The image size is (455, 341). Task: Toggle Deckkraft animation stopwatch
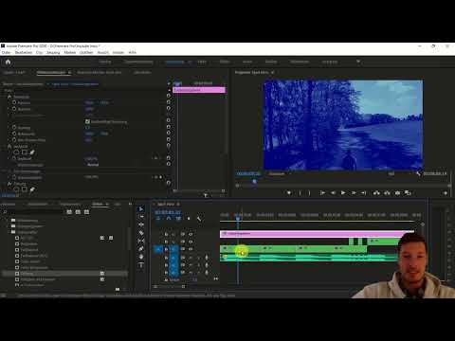(x=14, y=158)
